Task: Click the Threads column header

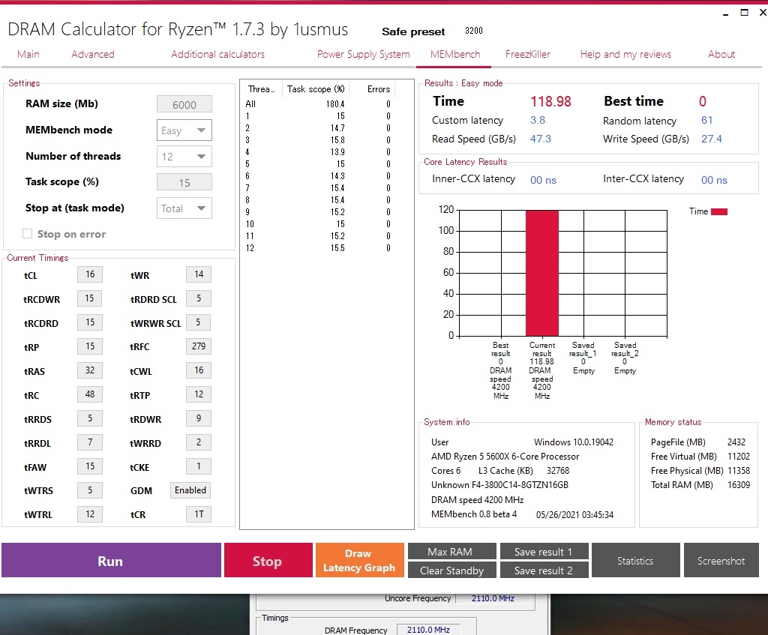Action: [x=261, y=89]
